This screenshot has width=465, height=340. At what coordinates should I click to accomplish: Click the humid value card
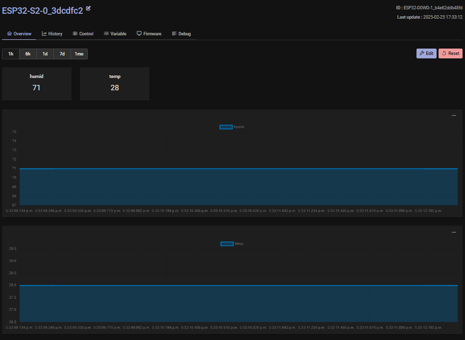click(37, 84)
